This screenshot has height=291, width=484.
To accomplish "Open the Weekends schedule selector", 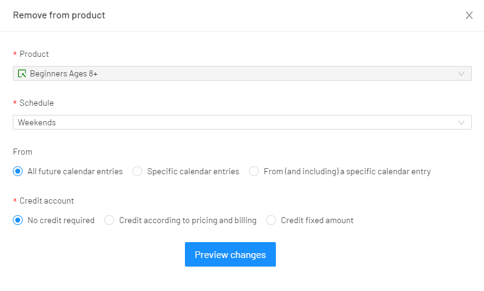I will click(242, 122).
